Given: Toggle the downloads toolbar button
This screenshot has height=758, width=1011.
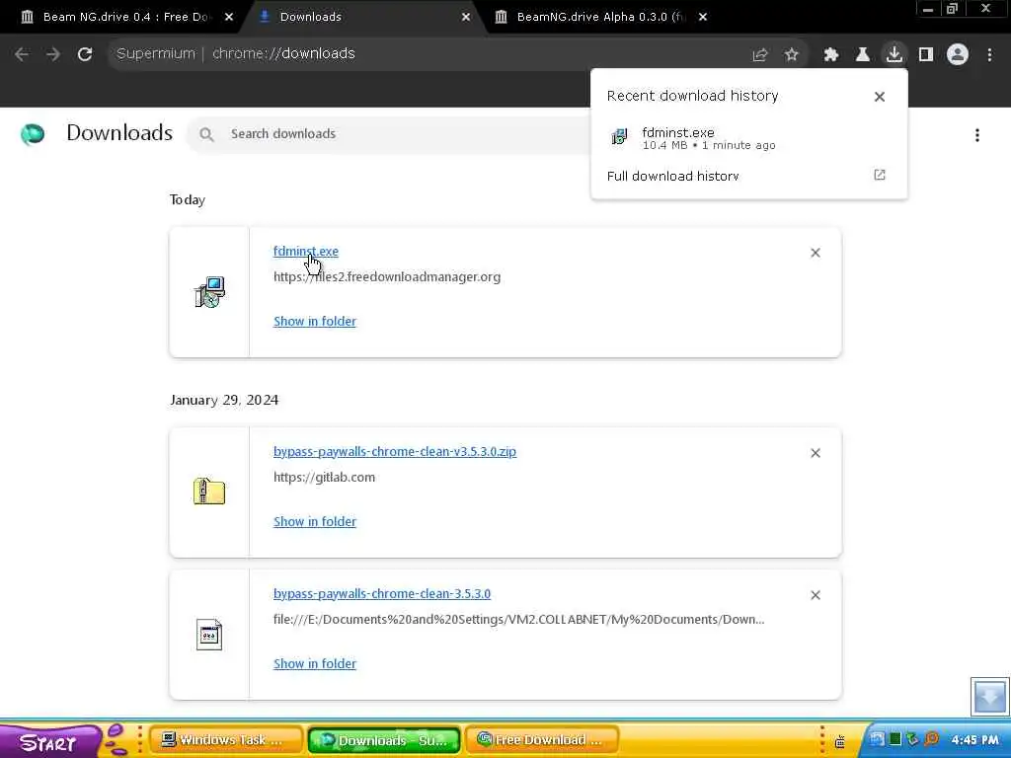Looking at the screenshot, I should [x=894, y=54].
